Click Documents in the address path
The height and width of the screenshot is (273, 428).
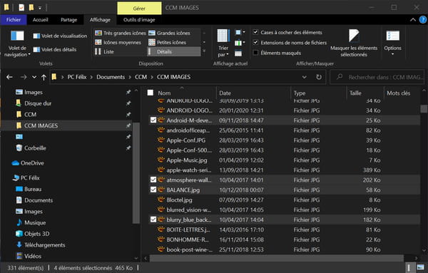click(x=111, y=77)
